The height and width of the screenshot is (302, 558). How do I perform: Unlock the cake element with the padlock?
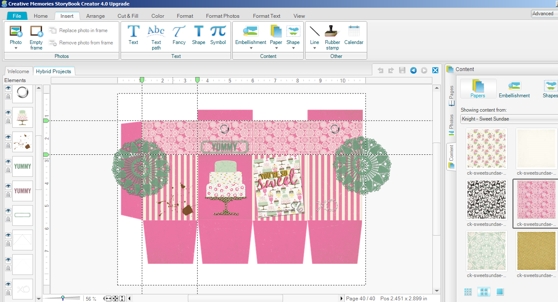pos(8,121)
